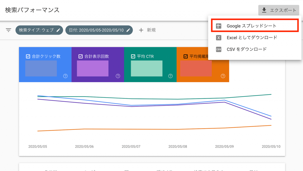Open help icon on 平均 CTR card
The height and width of the screenshot is (171, 303).
(170, 76)
